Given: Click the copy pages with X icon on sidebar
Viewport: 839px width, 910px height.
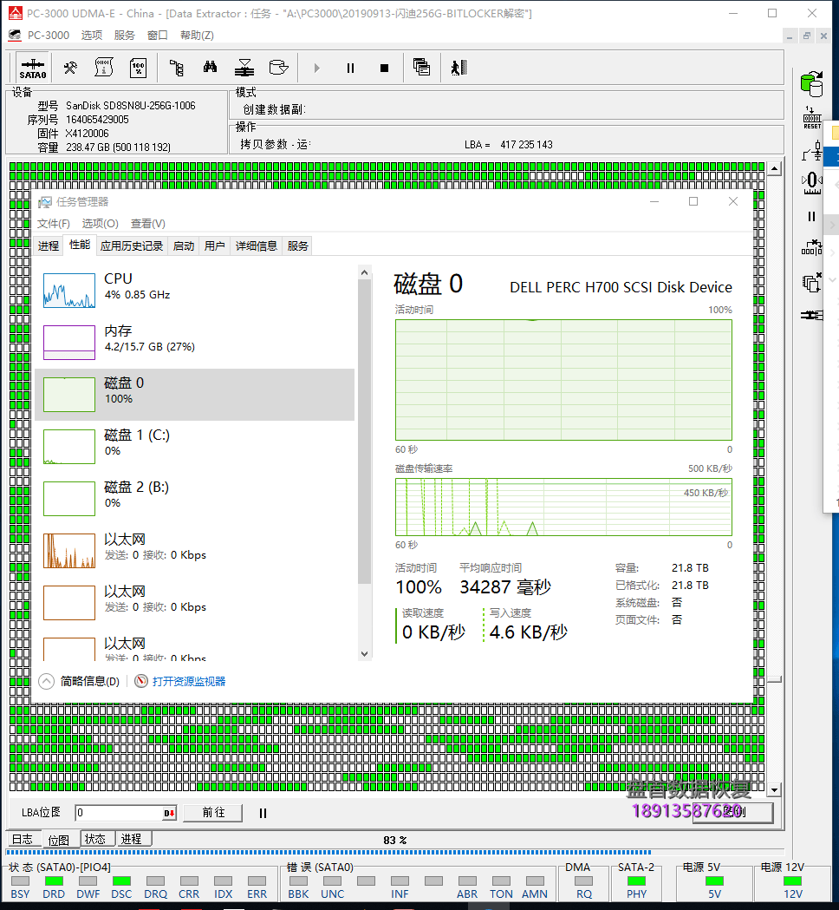Looking at the screenshot, I should pyautogui.click(x=812, y=283).
